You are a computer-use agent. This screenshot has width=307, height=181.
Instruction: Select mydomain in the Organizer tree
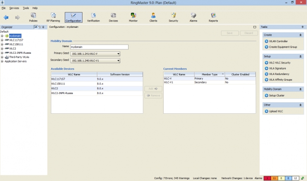click(x=15, y=36)
